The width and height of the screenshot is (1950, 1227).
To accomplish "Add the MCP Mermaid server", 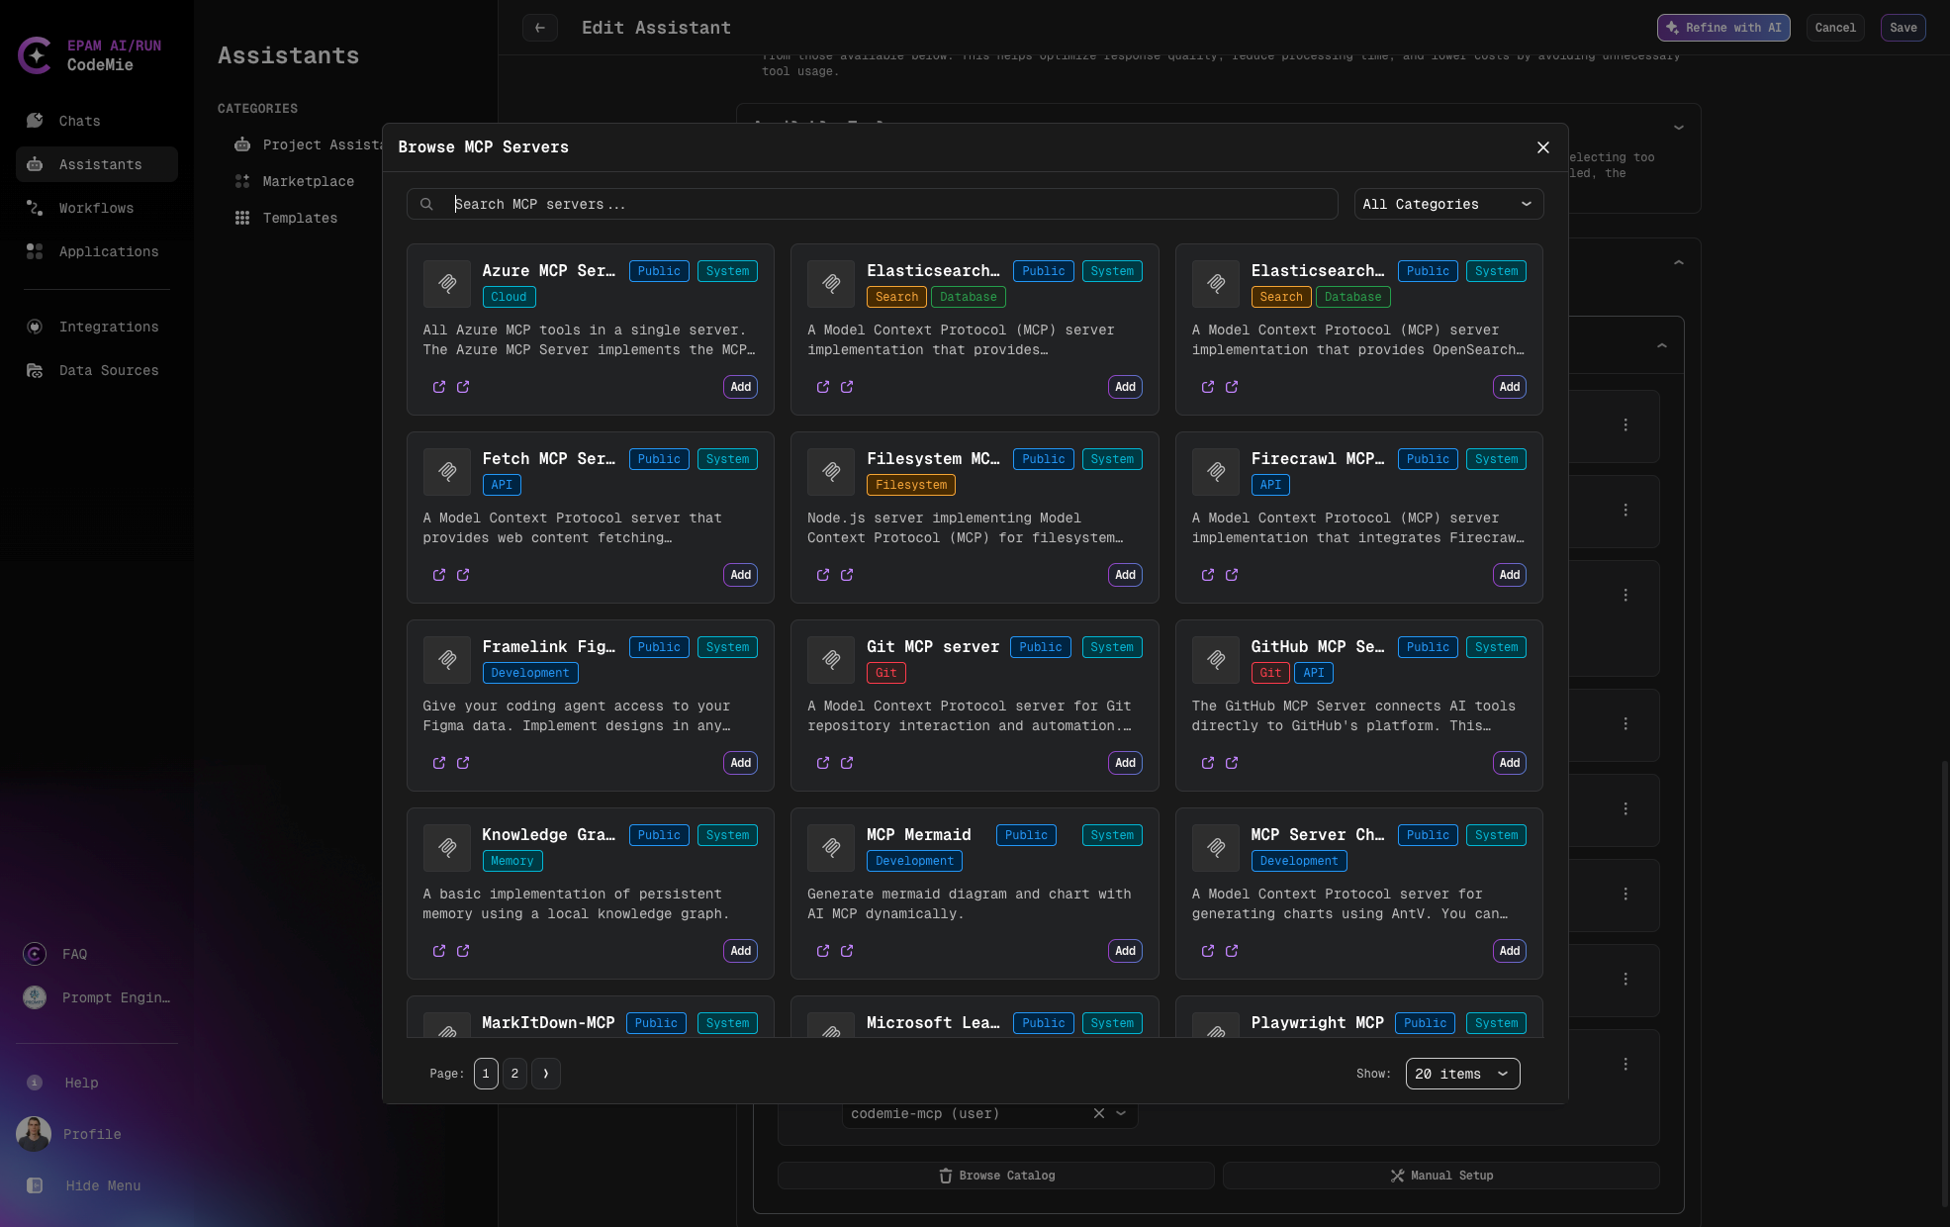I will (1125, 951).
